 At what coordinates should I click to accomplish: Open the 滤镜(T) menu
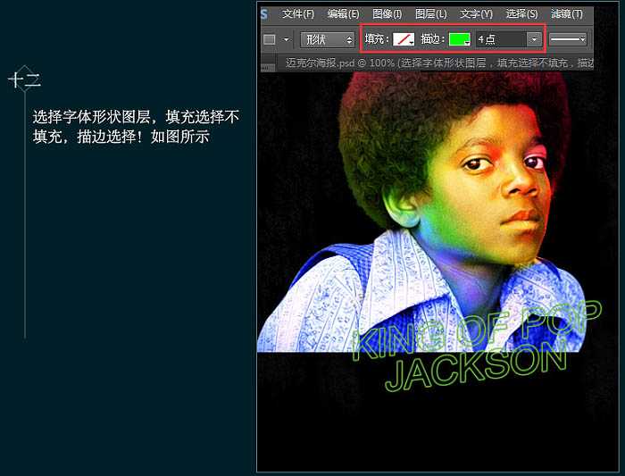coord(566,14)
